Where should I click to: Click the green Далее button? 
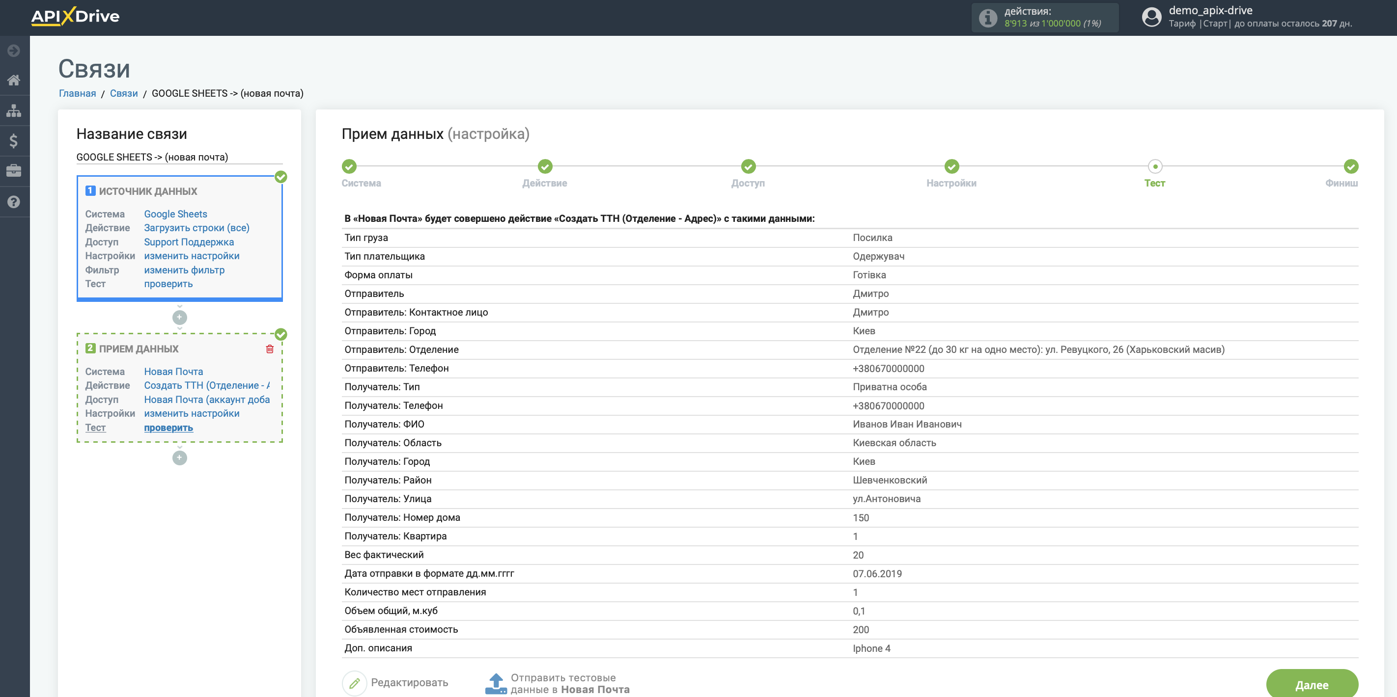coord(1312,685)
